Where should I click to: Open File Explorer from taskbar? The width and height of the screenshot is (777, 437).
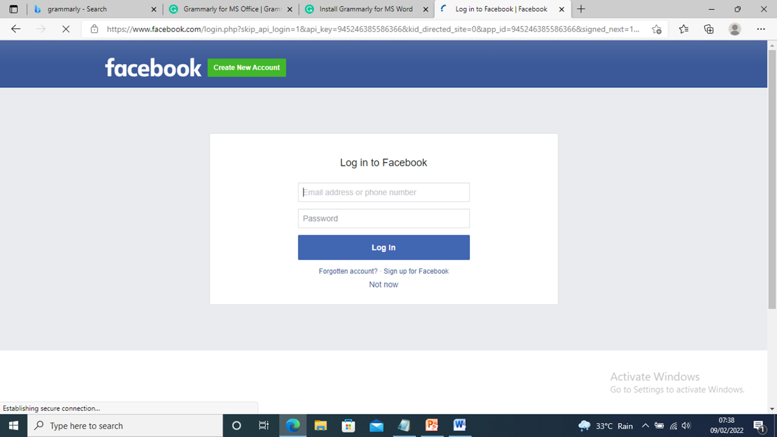tap(321, 426)
